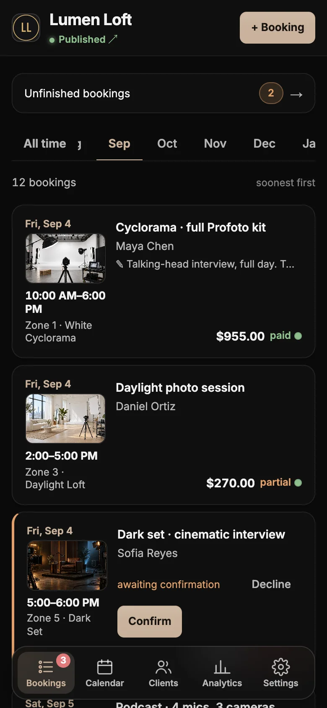Open published site arrow icon
Image resolution: width=327 pixels, height=708 pixels.
[113, 39]
